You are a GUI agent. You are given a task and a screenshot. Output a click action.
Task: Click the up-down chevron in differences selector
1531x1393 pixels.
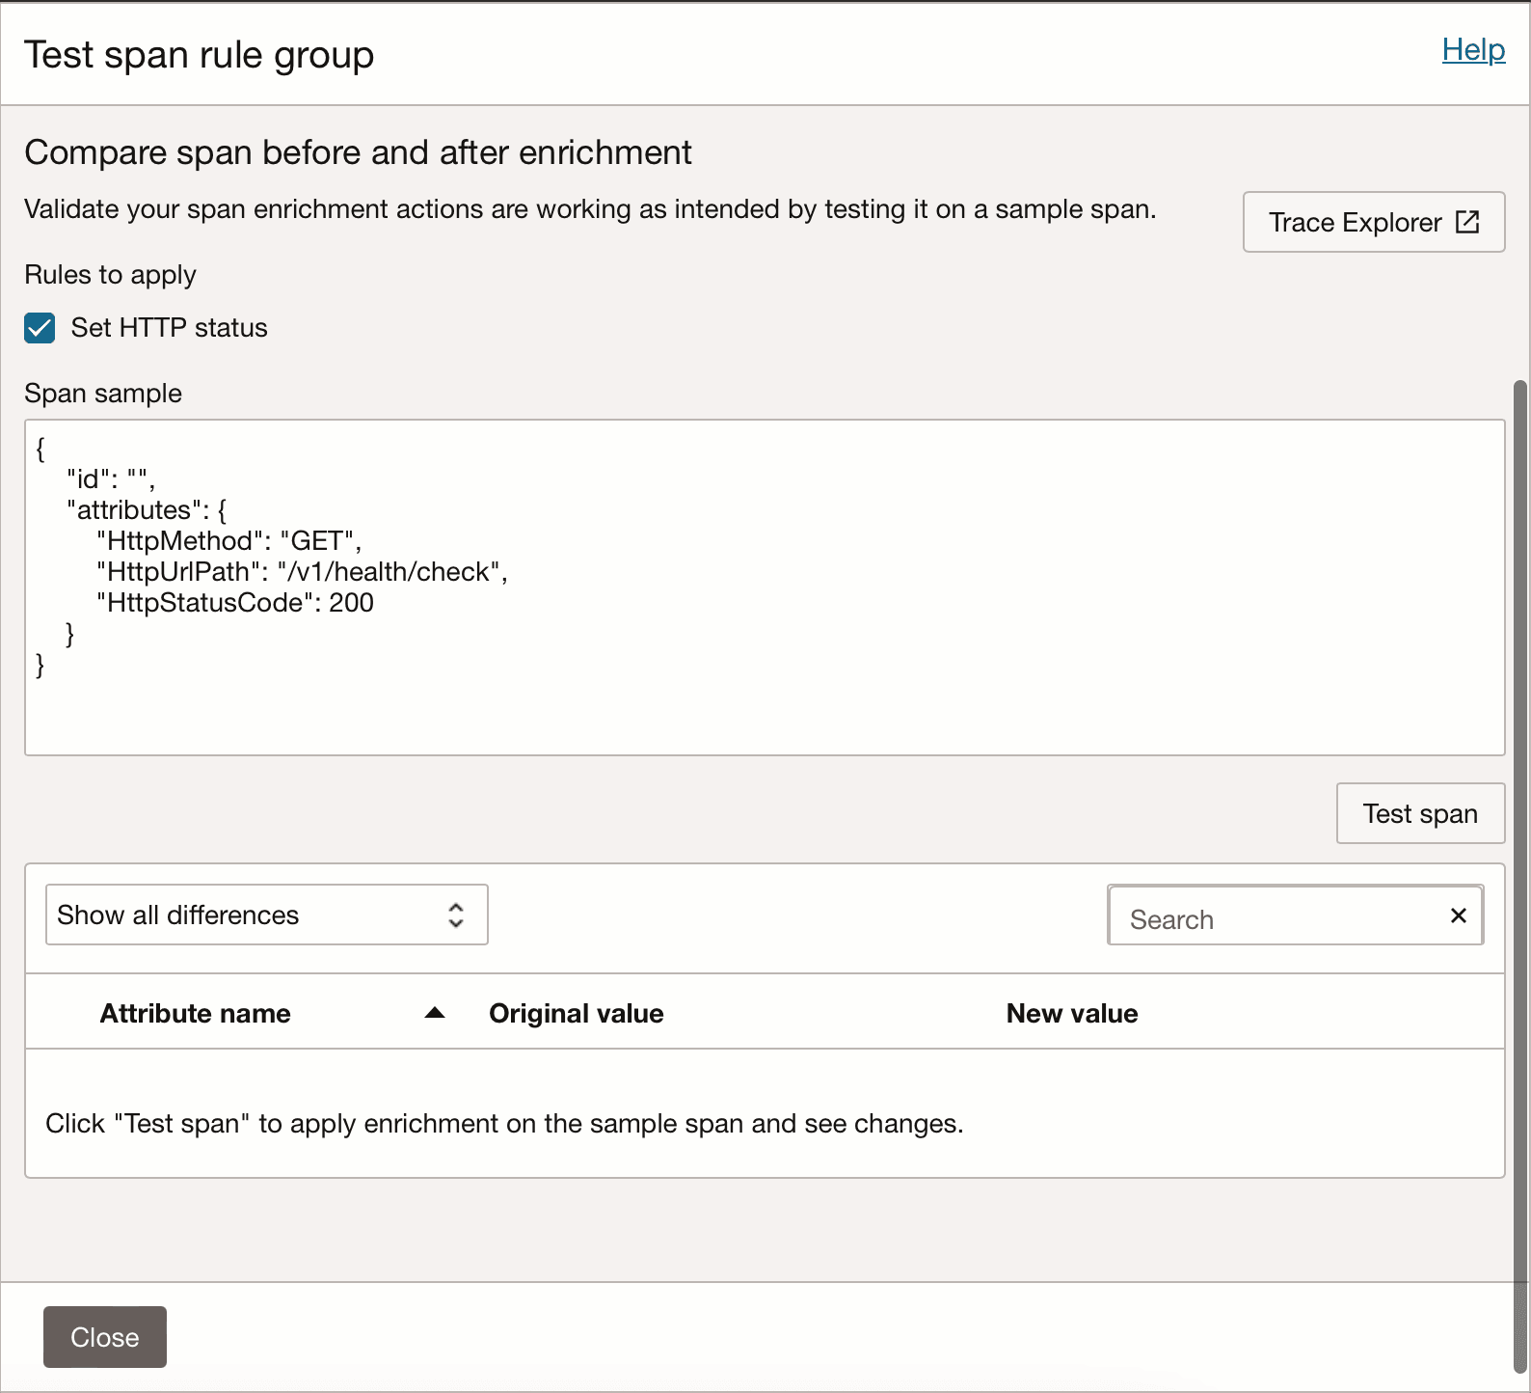click(x=456, y=915)
